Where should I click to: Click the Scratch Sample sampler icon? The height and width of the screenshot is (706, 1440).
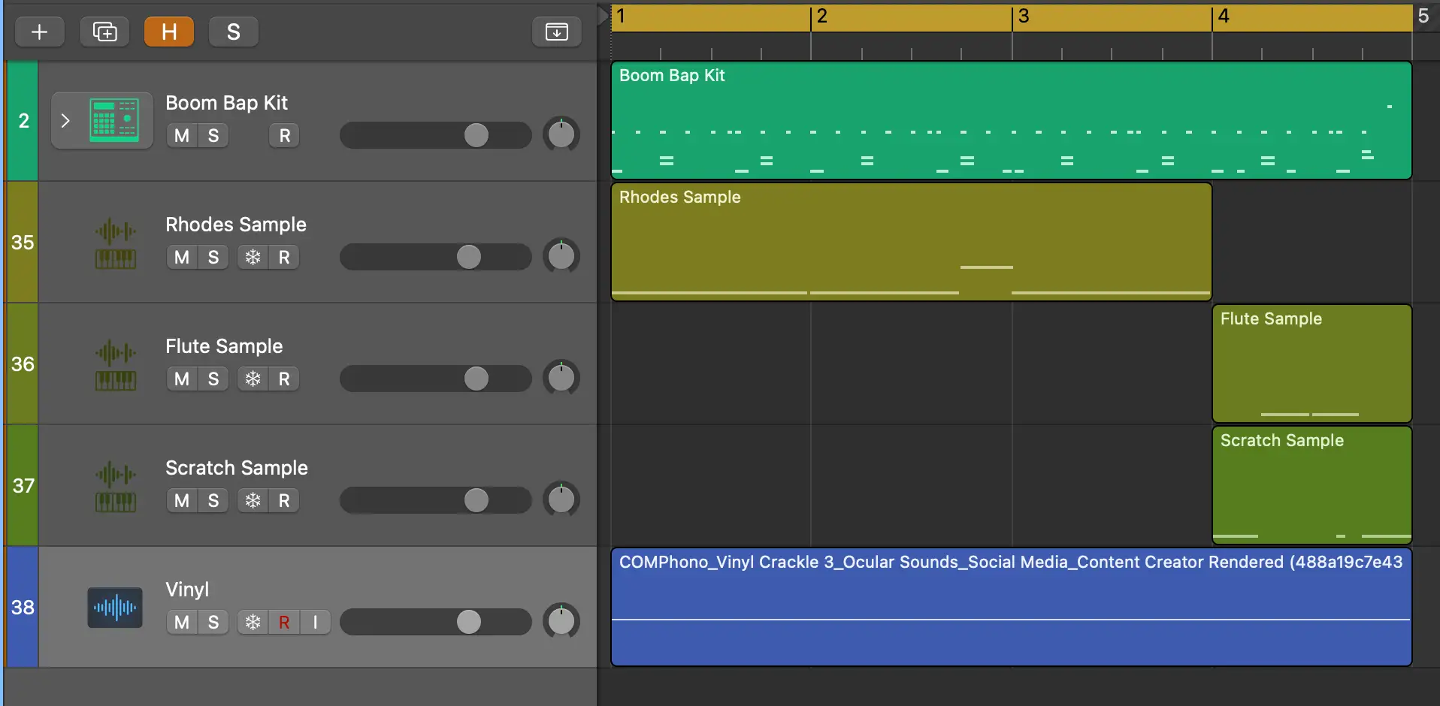(115, 487)
